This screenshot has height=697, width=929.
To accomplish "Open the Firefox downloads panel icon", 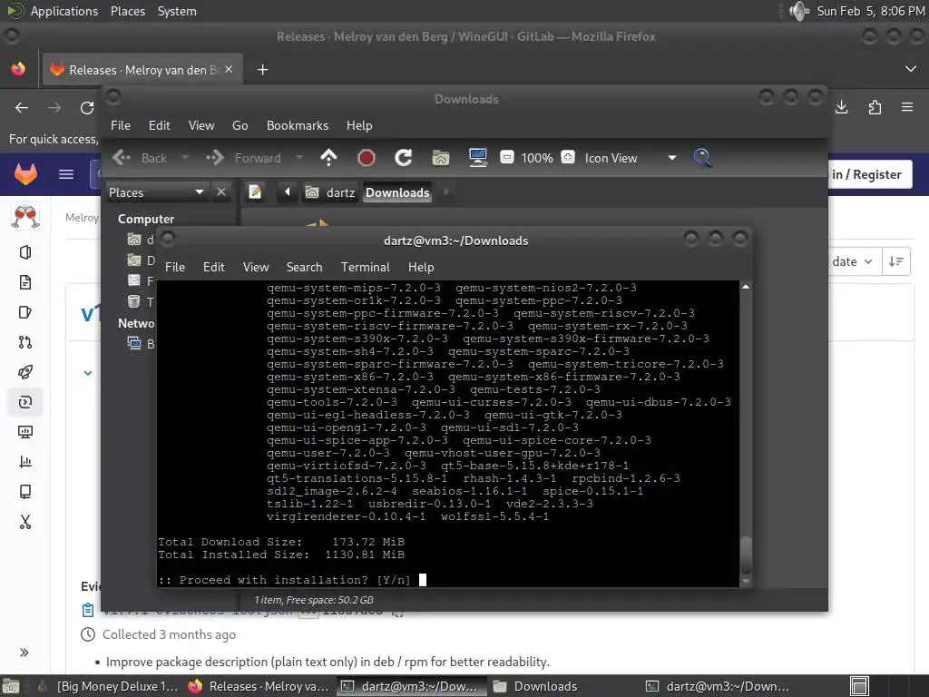I will point(841,107).
